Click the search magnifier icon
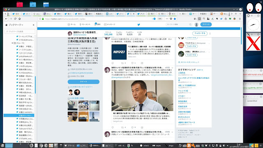This screenshot has width=263, height=148. coord(190,25)
